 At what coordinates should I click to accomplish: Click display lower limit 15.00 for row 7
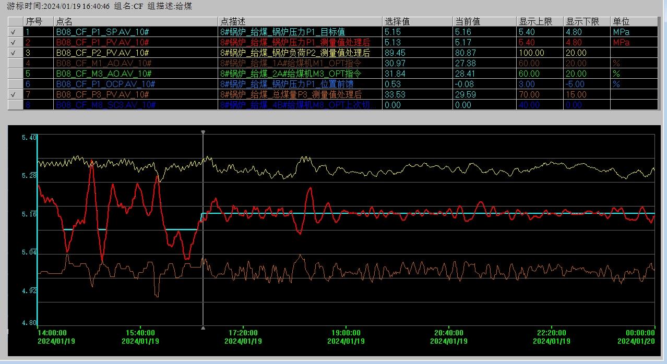pos(576,94)
